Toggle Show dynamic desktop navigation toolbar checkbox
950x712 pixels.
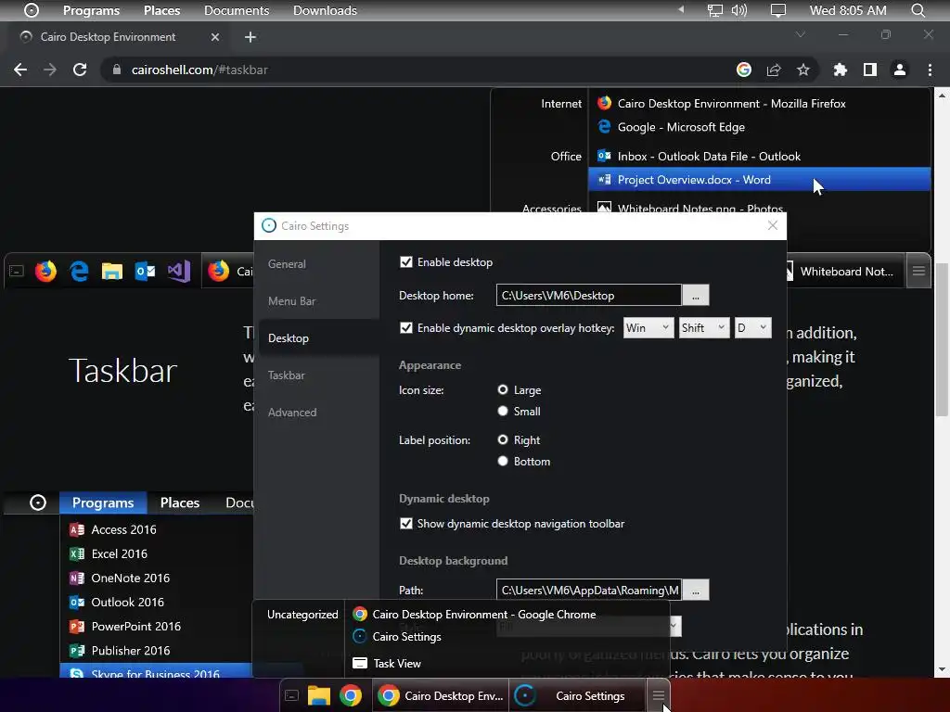(406, 523)
